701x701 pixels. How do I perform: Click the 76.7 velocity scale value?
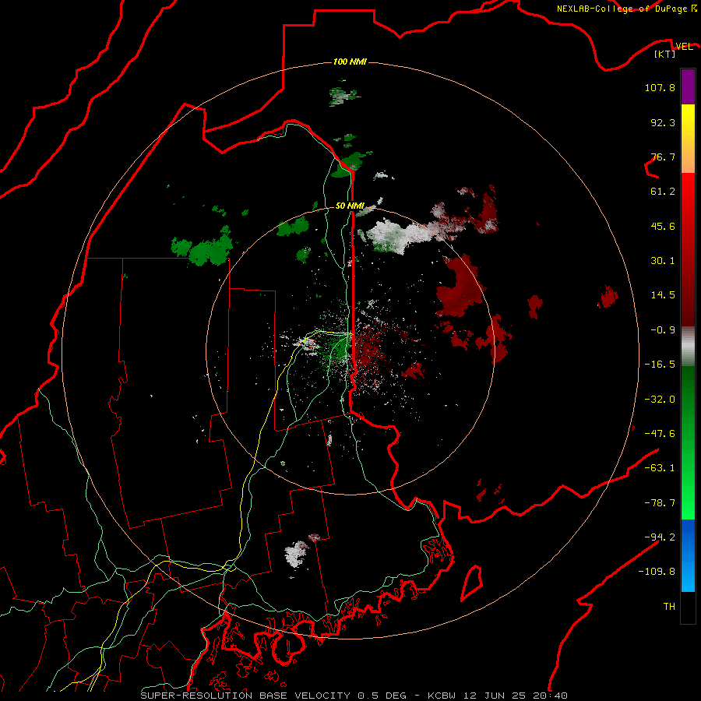pyautogui.click(x=663, y=157)
